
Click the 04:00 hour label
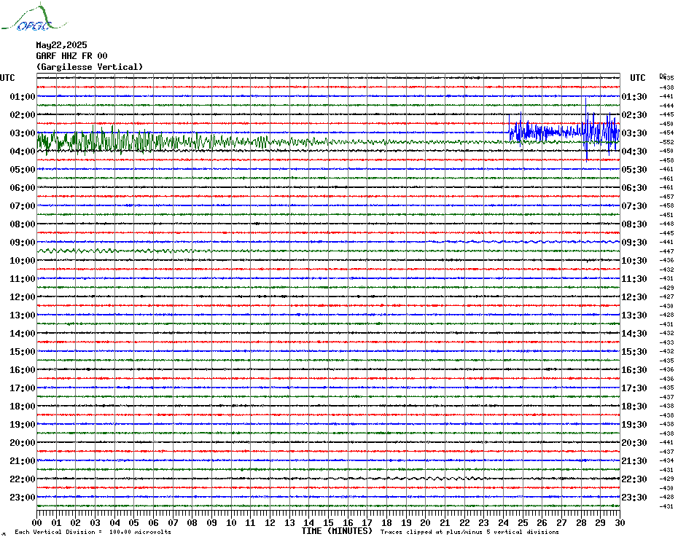pos(23,152)
